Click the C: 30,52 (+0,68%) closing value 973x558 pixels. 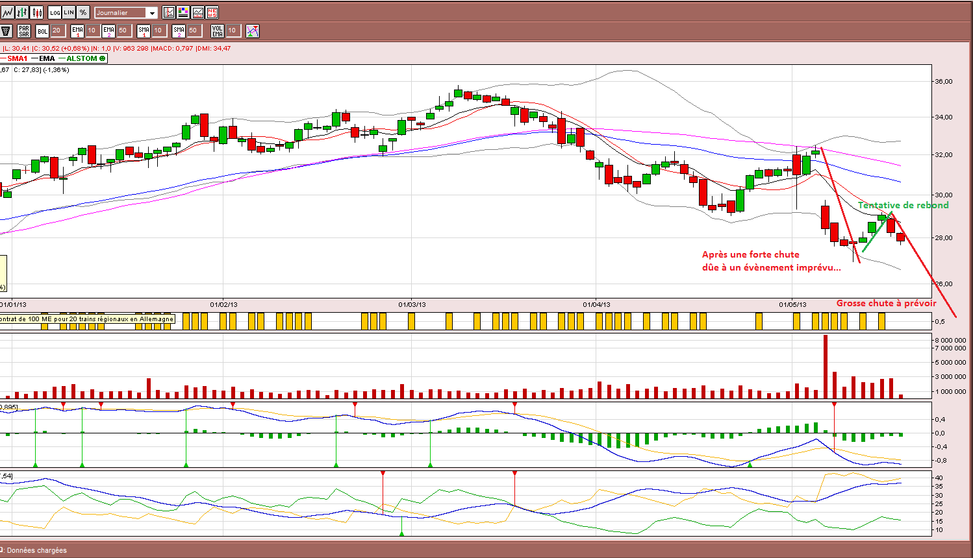(60, 48)
